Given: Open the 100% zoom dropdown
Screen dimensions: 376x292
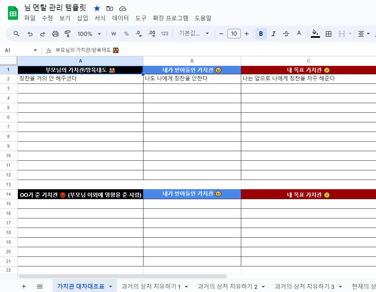Looking at the screenshot, I should coord(89,34).
